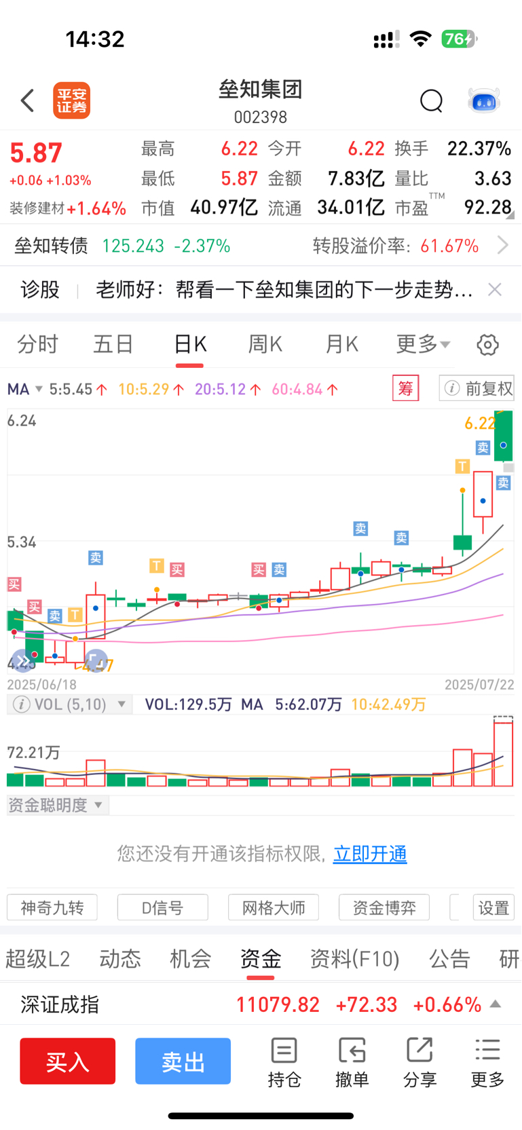Open the search magnifier icon
Screen dimensions: 522x1130
pyautogui.click(x=431, y=100)
